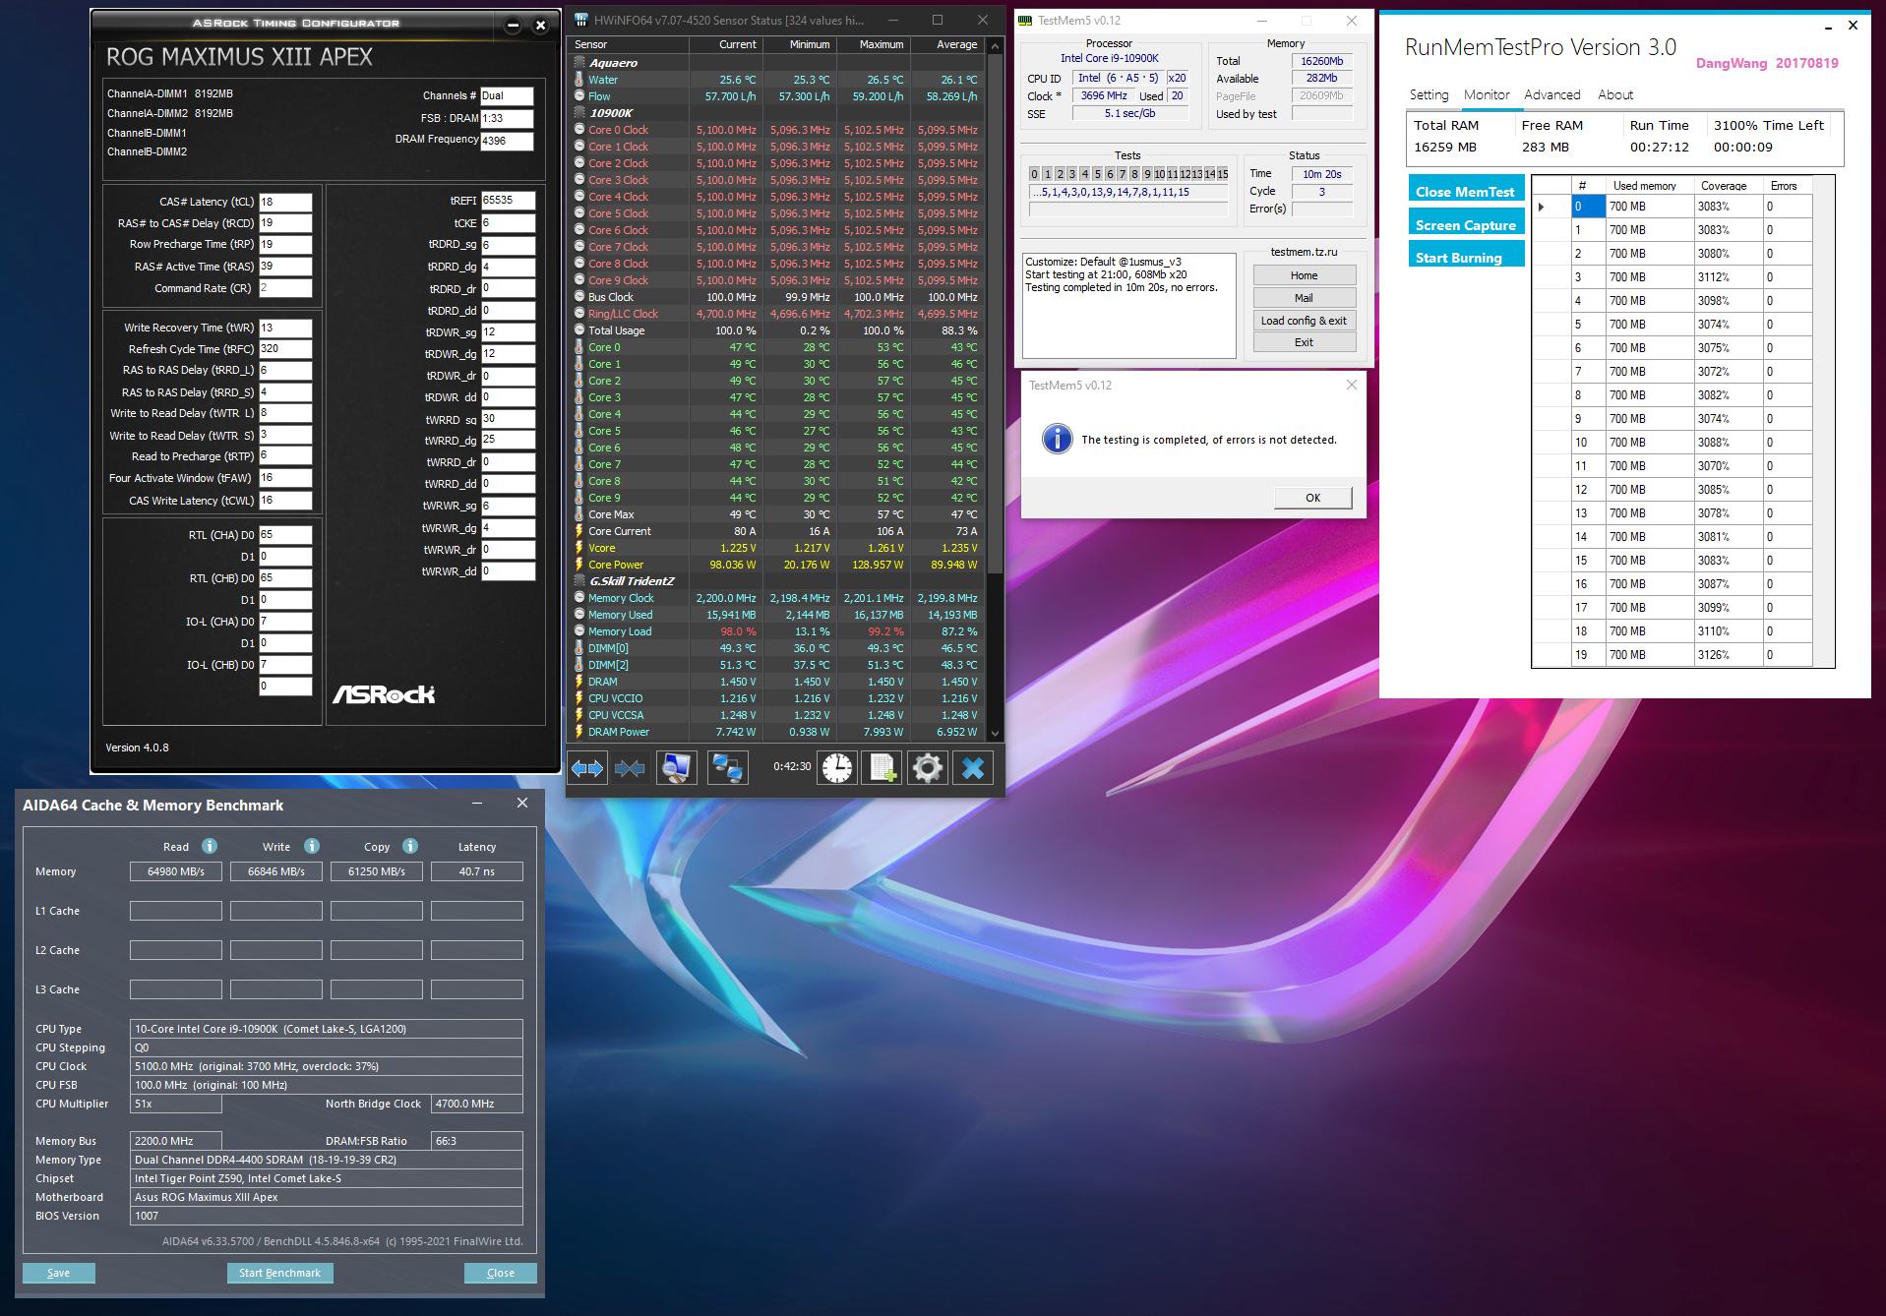Click the HWiNFO64 title bar app icon
1886x1316 pixels.
581,20
